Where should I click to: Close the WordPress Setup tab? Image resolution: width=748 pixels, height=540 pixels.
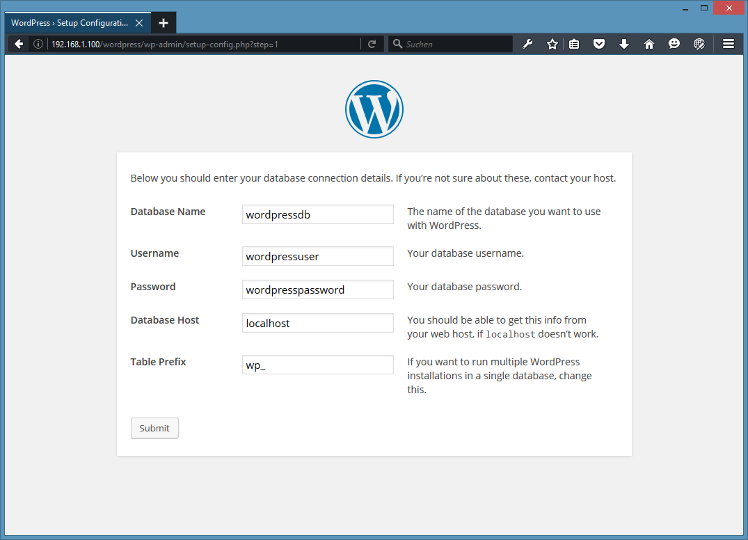pos(139,23)
